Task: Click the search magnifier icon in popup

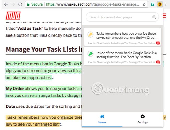Action: point(154,17)
